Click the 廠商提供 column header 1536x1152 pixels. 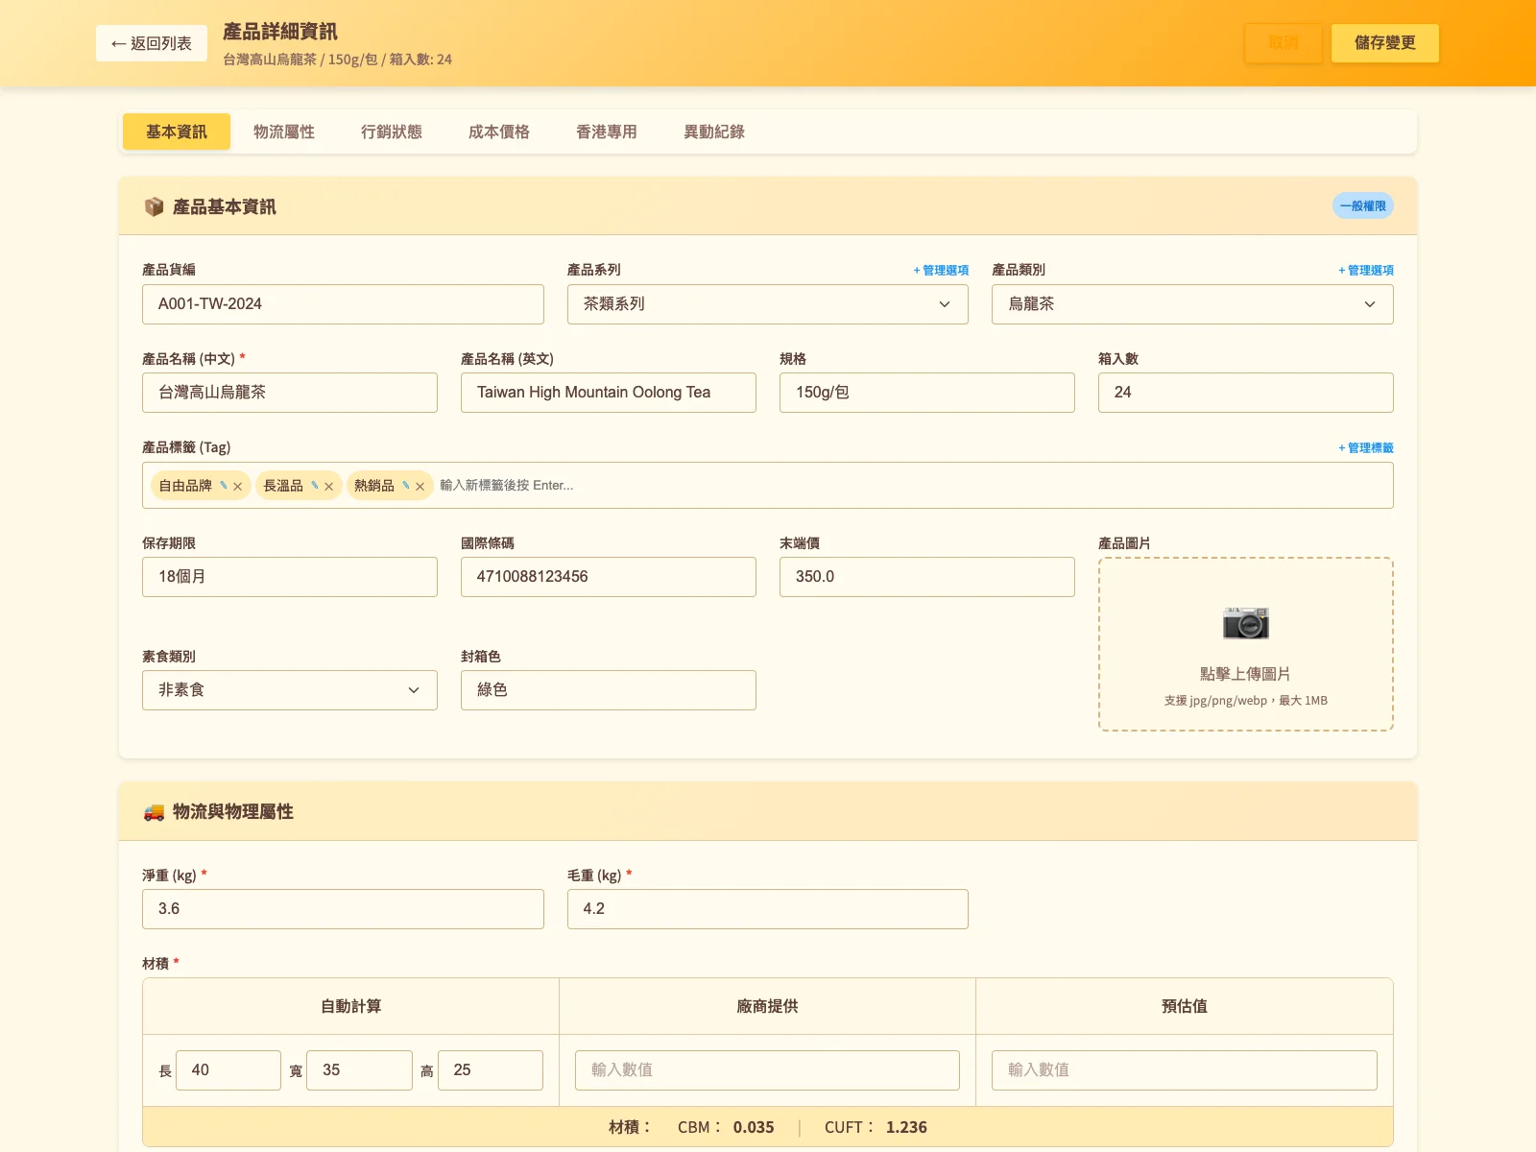coord(768,1006)
